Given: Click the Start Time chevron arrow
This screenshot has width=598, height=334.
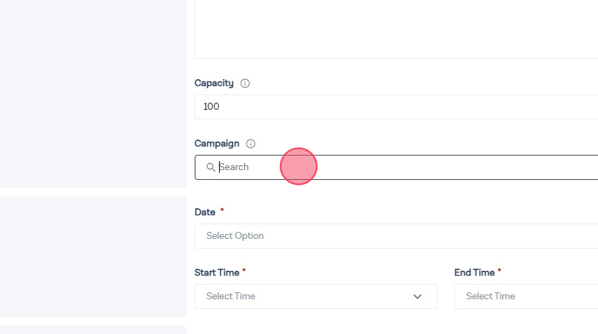Looking at the screenshot, I should (417, 297).
